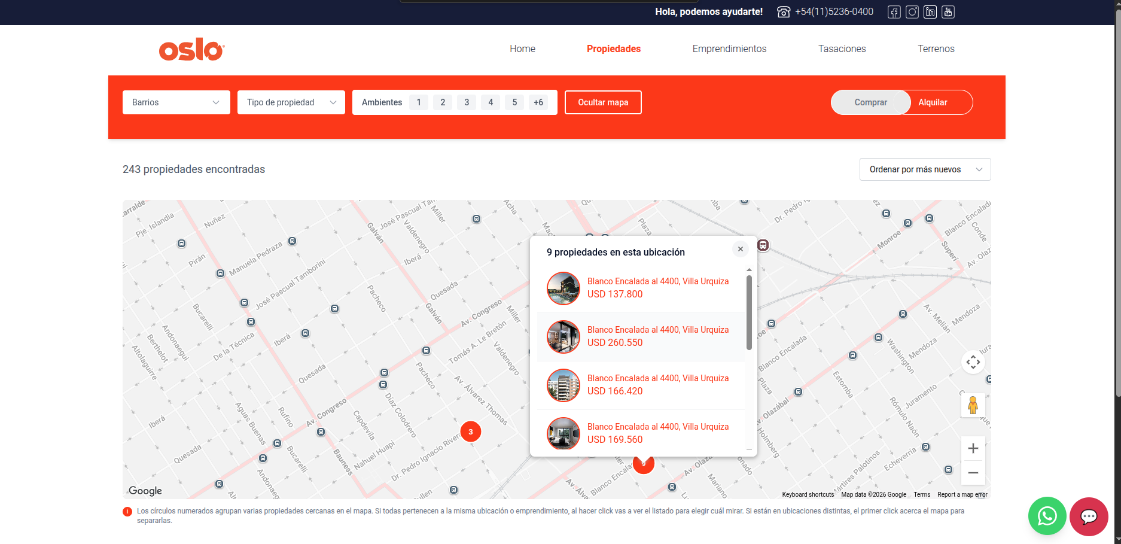Click the map cluster marker numbered 3
This screenshot has height=544, width=1121.
pos(471,431)
